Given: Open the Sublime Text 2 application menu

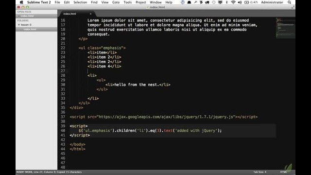Looking at the screenshot, I should (x=39, y=2).
